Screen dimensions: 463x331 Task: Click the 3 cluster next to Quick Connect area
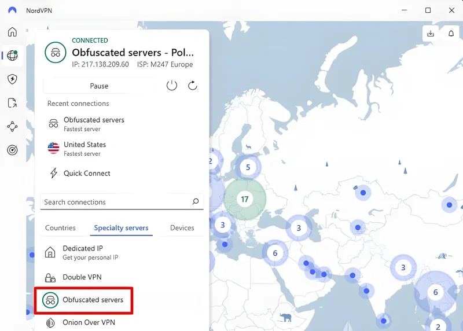pos(223,225)
